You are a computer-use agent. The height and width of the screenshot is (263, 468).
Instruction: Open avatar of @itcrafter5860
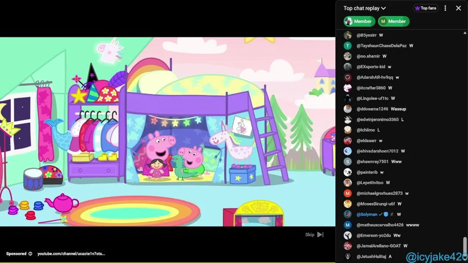click(x=348, y=88)
